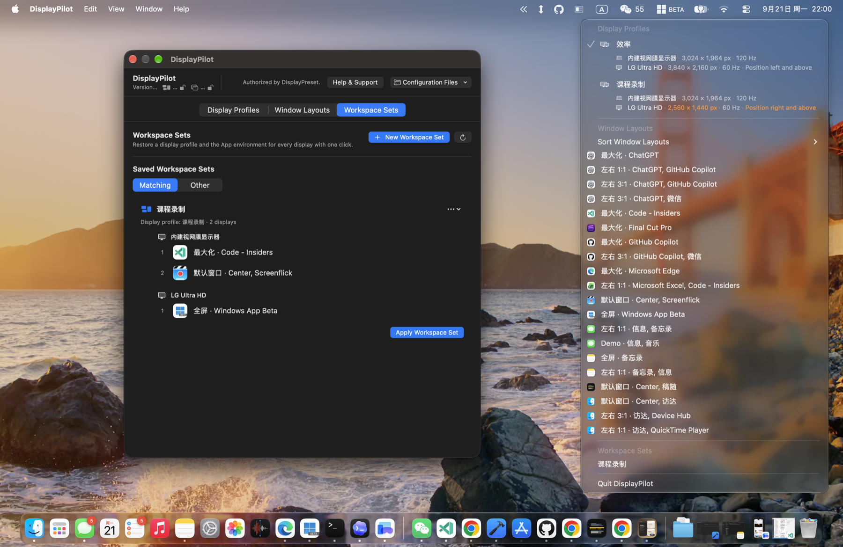Image resolution: width=843 pixels, height=547 pixels.
Task: Click the display profile lock icon in header
Action: (183, 88)
